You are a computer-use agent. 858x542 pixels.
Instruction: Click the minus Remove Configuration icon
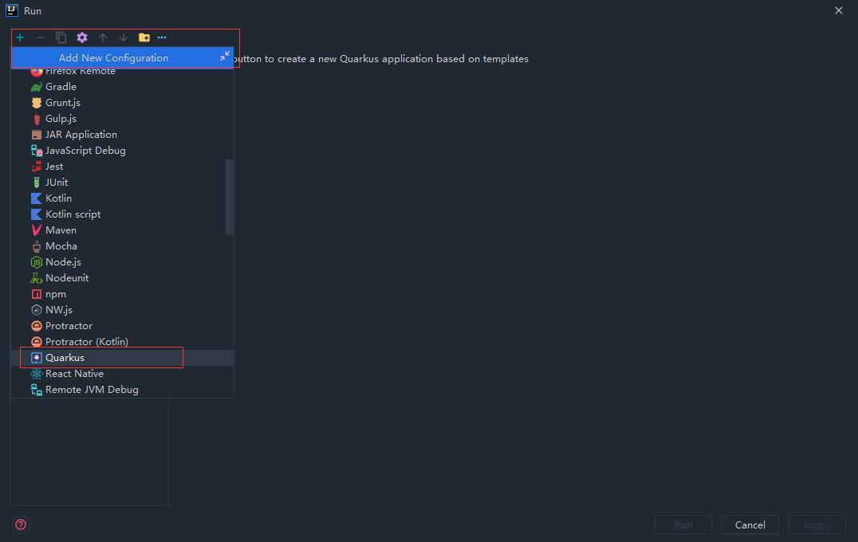pos(41,37)
